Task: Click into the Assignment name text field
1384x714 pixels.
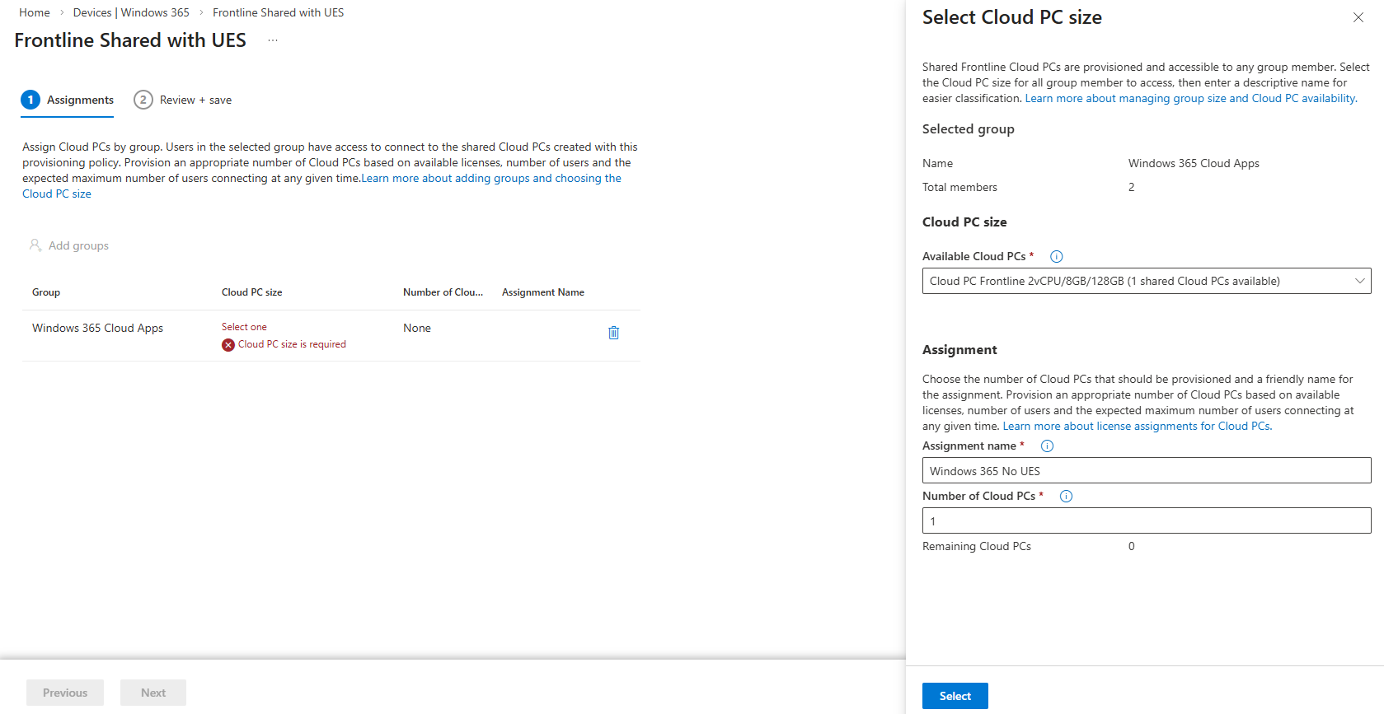Action: pyautogui.click(x=1146, y=471)
